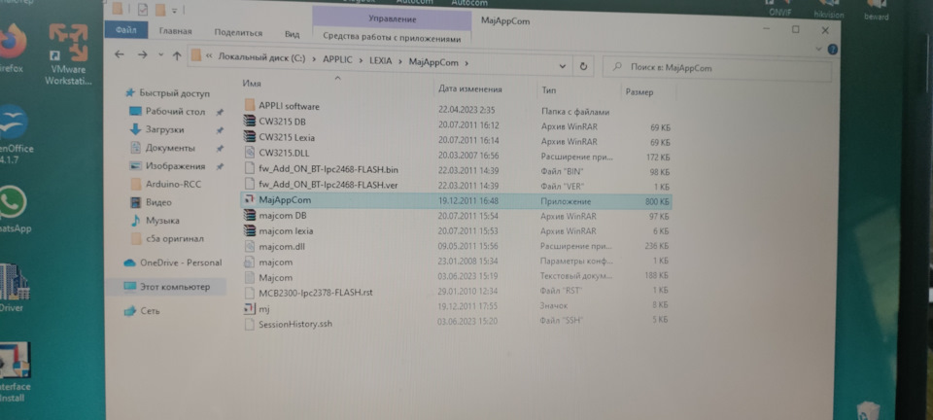Switch to the Вид ribbon tab
Viewport: 933px width, 420px height.
pyautogui.click(x=292, y=34)
